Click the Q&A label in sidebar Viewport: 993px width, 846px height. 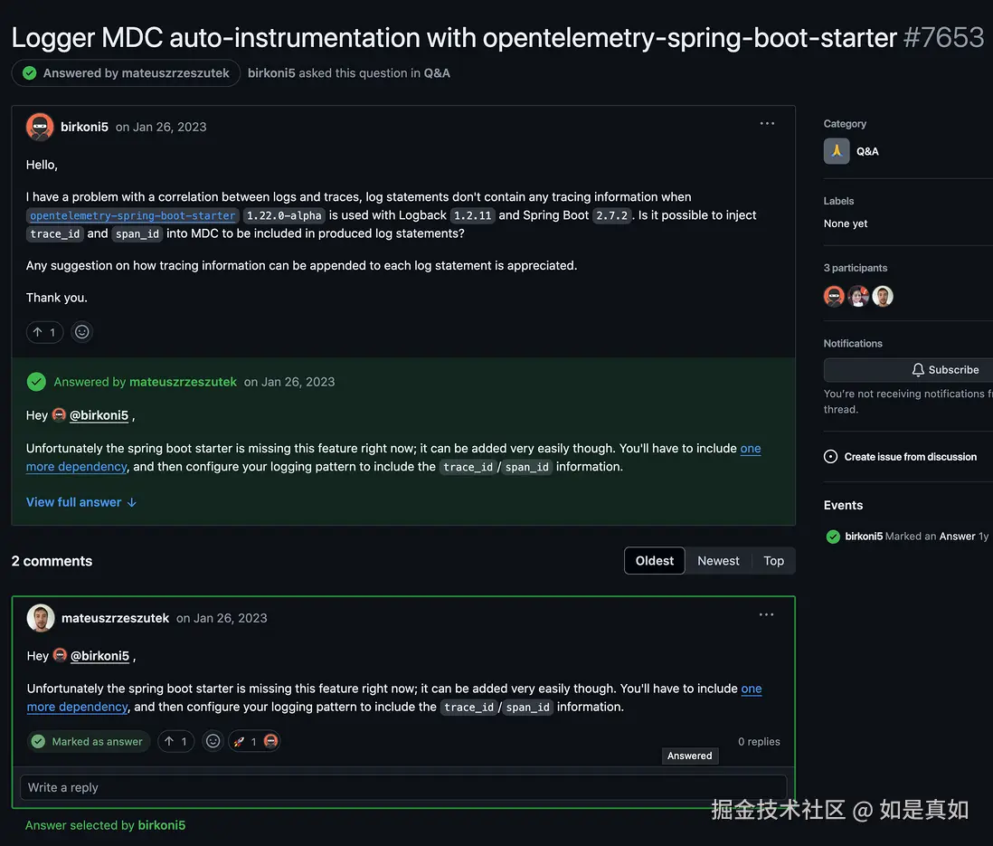[867, 151]
